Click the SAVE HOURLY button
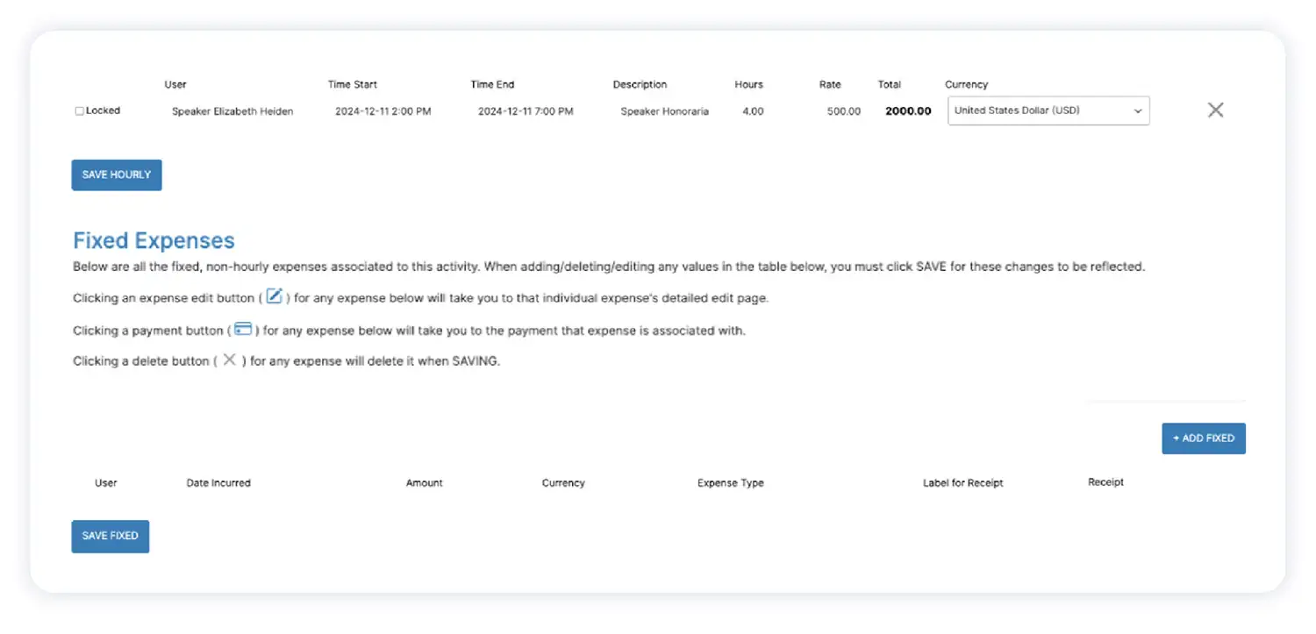The image size is (1316, 634). coord(117,175)
